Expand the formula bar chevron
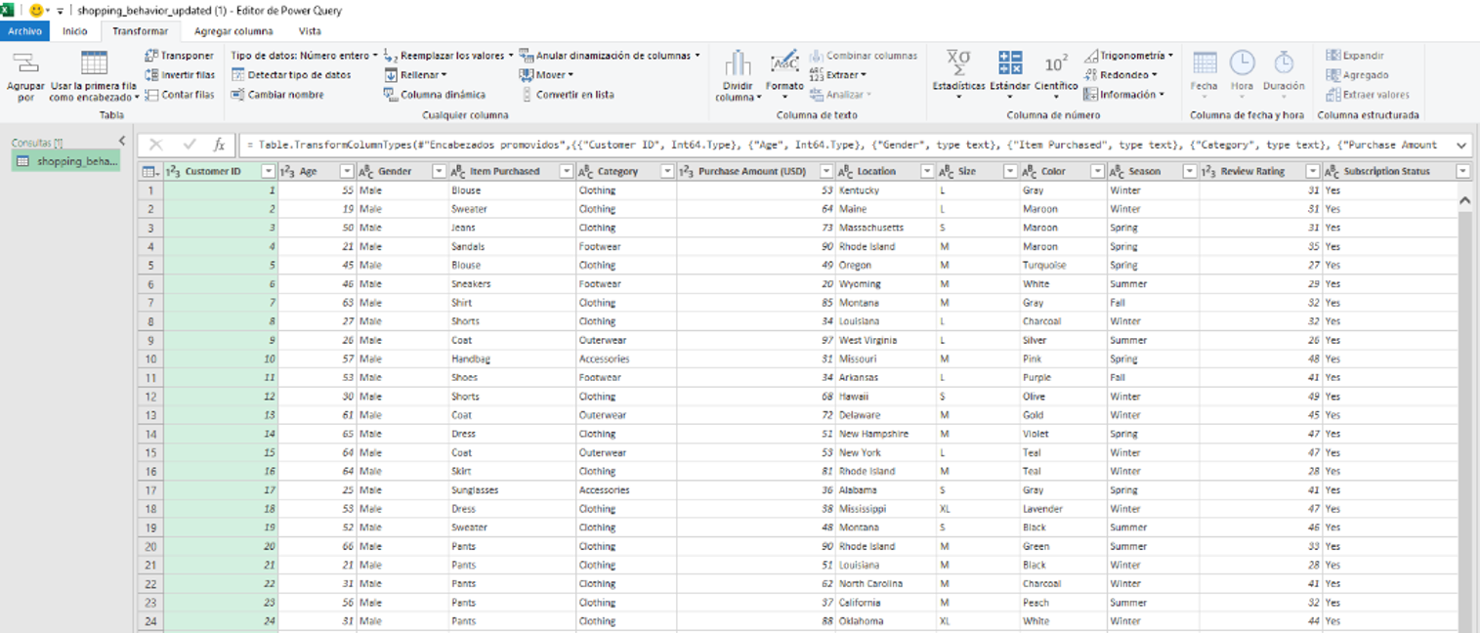1480x633 pixels. click(x=1460, y=145)
